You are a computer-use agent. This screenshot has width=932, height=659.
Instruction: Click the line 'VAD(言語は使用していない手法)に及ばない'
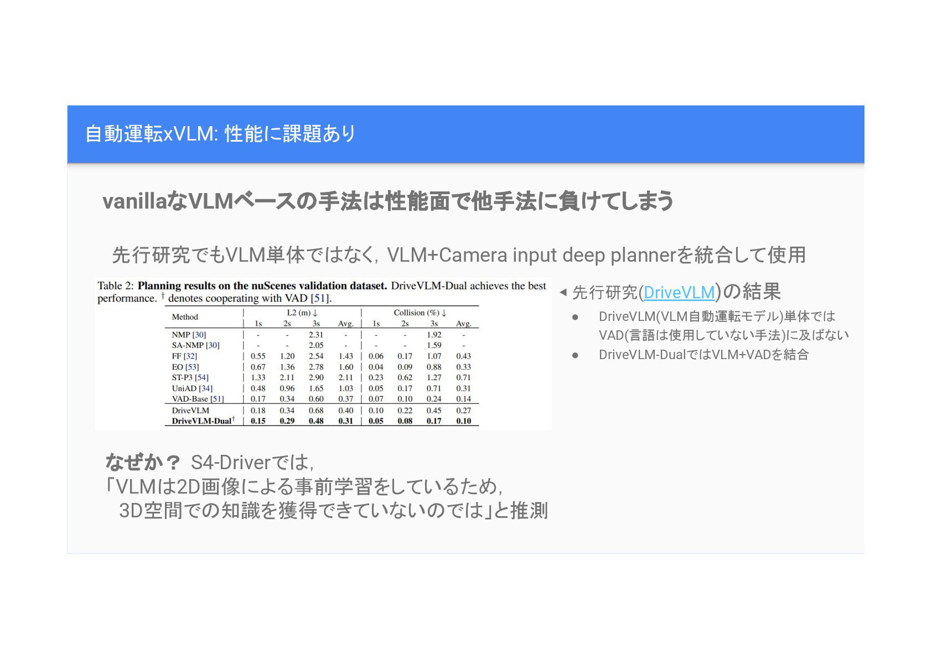[723, 335]
